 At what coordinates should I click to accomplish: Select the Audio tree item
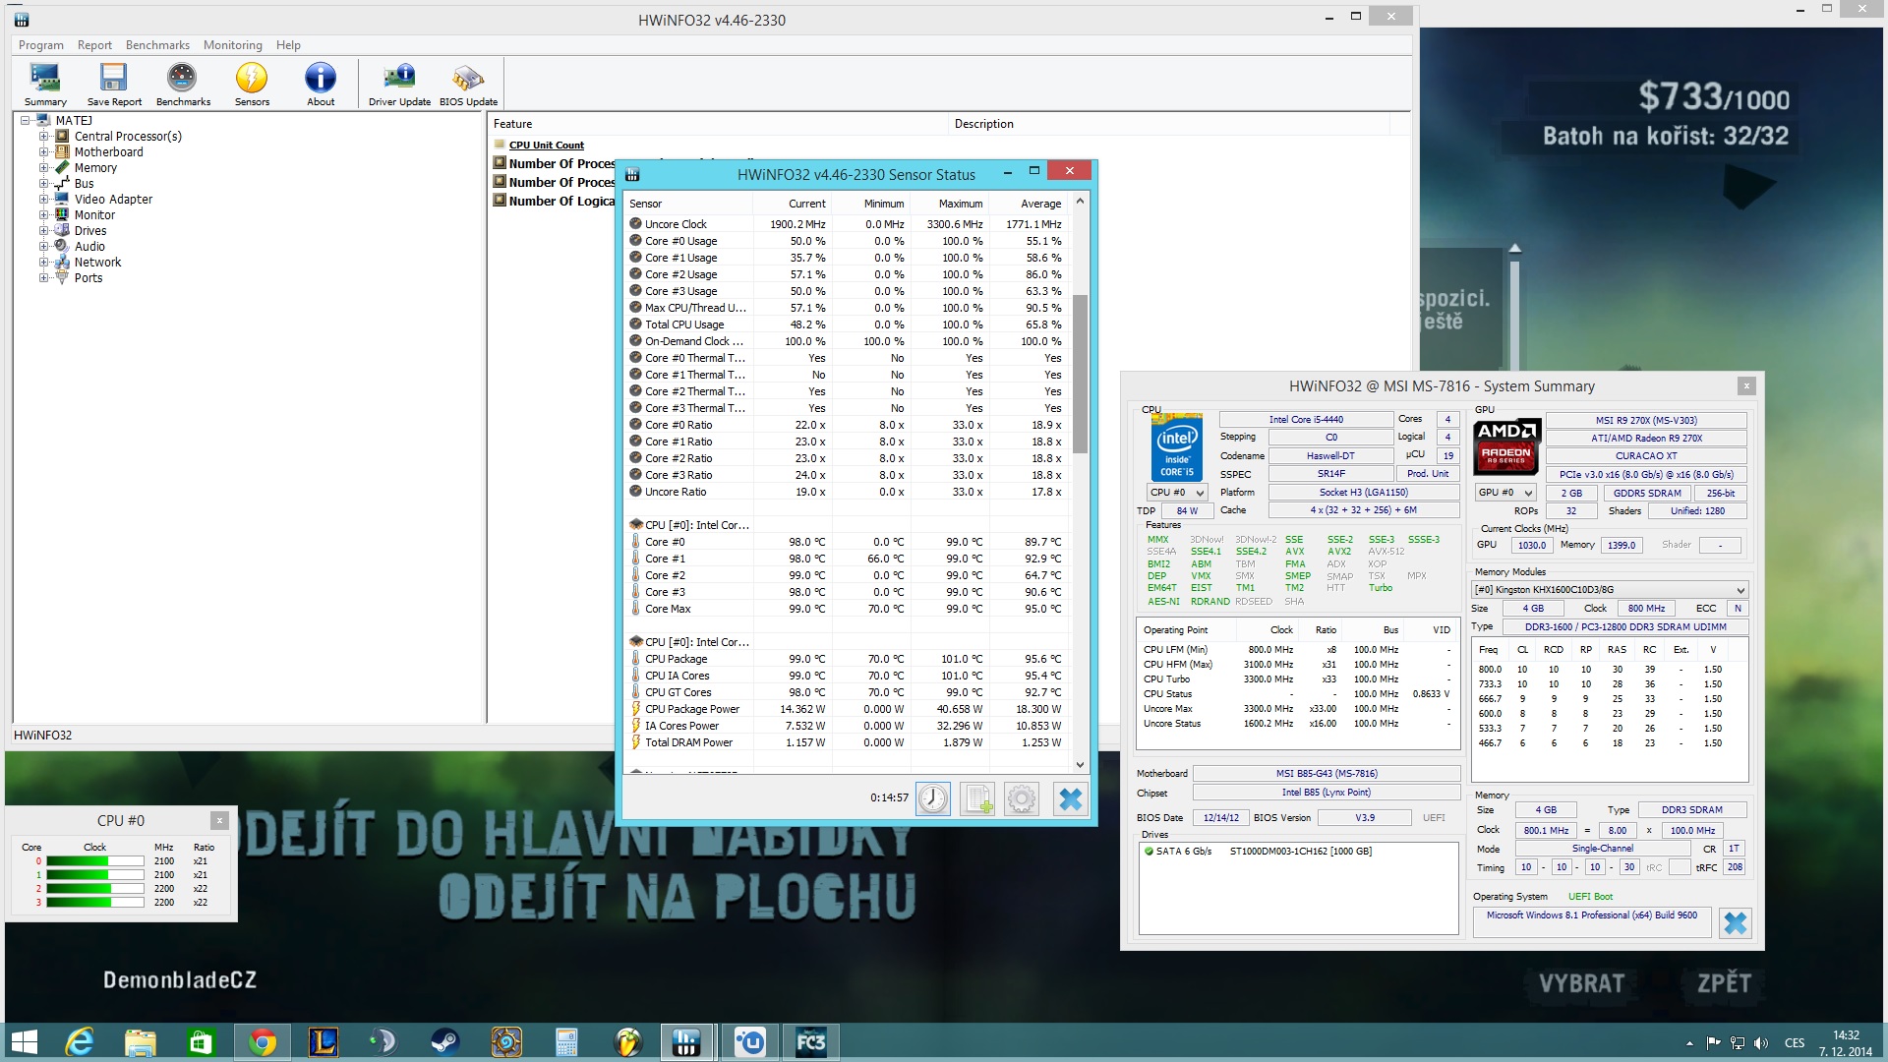pyautogui.click(x=89, y=247)
